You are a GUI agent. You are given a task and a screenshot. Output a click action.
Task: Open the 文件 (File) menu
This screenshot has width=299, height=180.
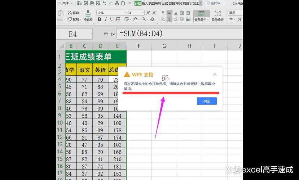65,3
